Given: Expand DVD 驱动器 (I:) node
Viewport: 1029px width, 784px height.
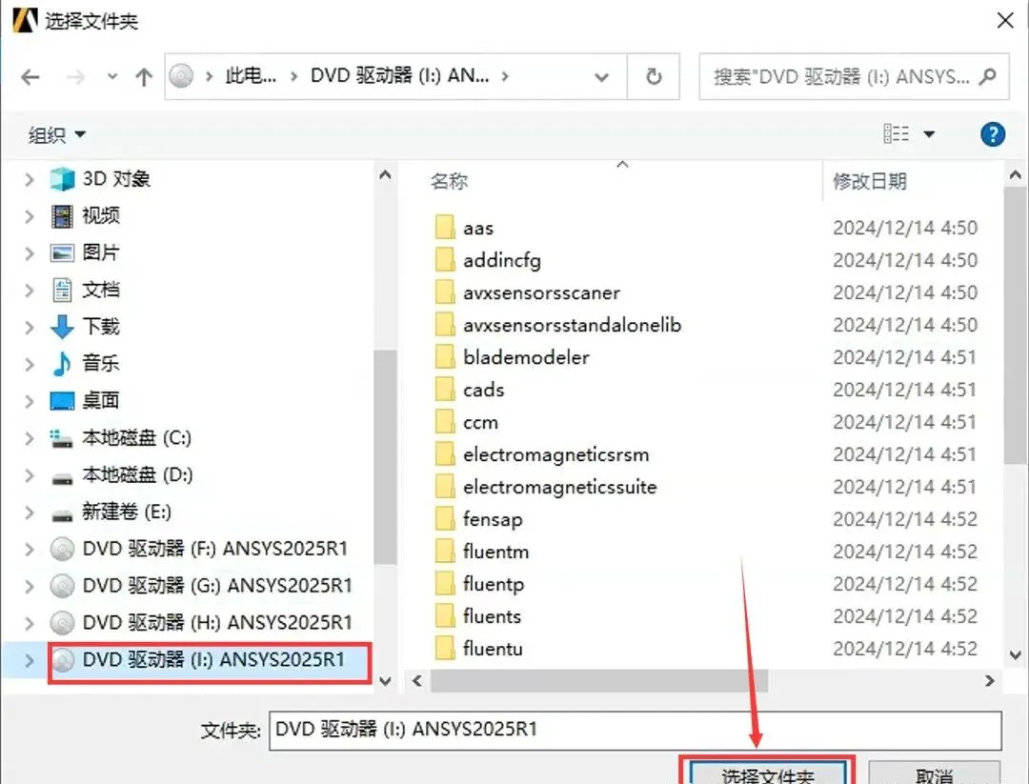Looking at the screenshot, I should (x=29, y=660).
